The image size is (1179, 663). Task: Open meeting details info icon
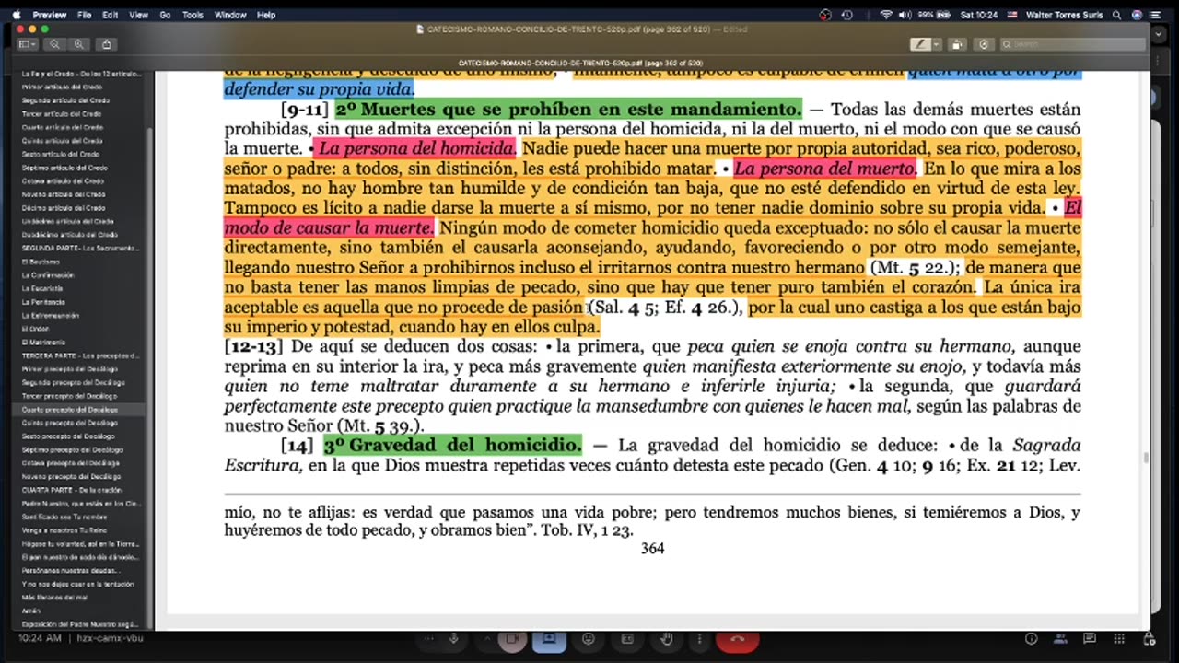[1031, 639]
